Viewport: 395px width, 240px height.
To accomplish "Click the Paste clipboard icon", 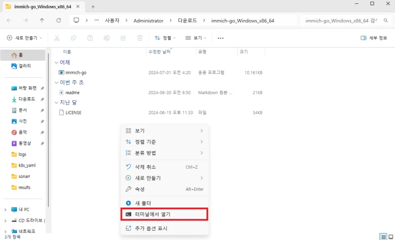I will (90, 38).
